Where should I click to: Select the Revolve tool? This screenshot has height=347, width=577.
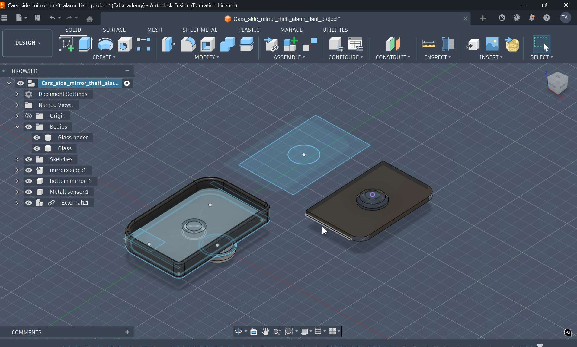[x=105, y=44]
